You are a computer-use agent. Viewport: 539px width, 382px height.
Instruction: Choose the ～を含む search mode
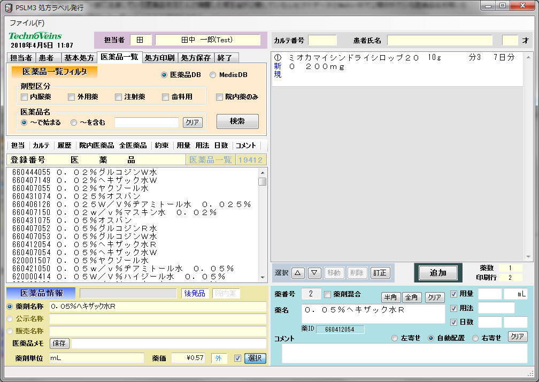(x=74, y=123)
